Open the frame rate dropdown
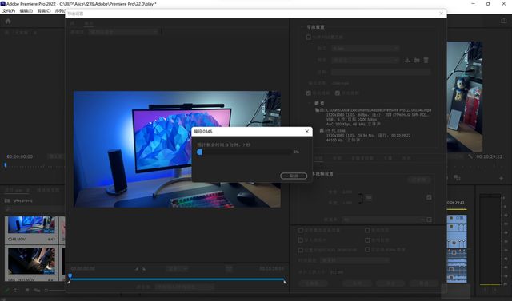 coord(383,220)
